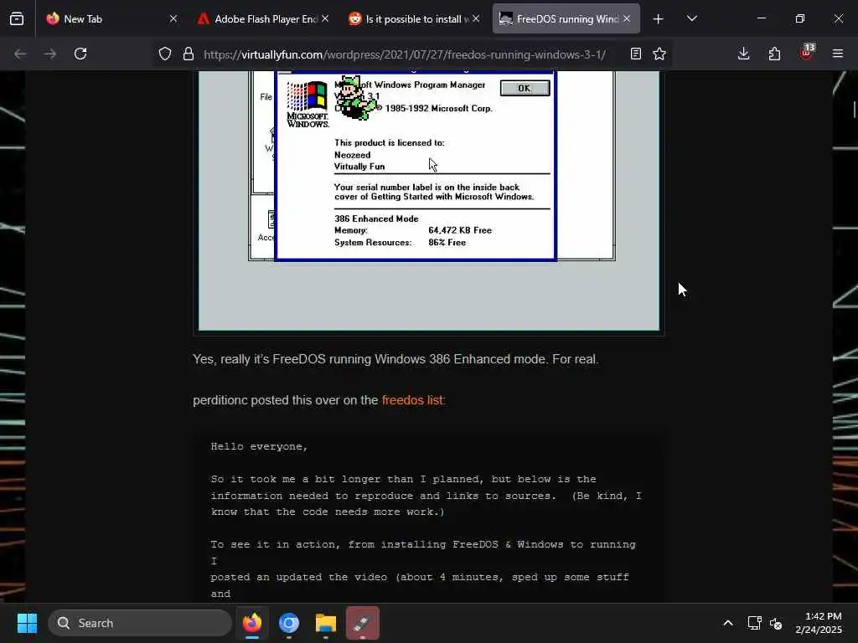
Task: Go back to previous page
Action: 20,54
